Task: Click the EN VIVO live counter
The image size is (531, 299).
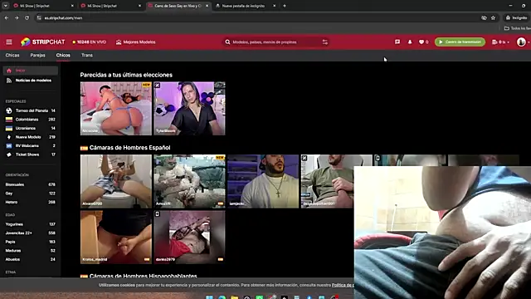Action: pyautogui.click(x=90, y=42)
